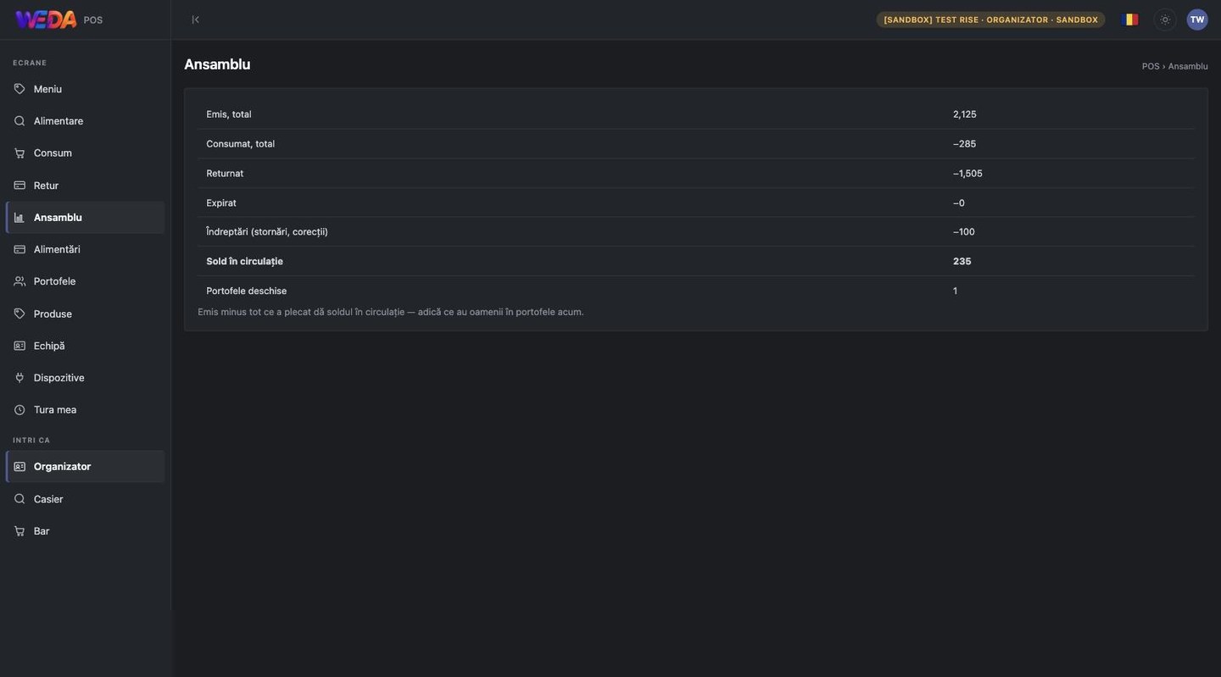This screenshot has width=1221, height=677.
Task: Select Alimentări in the sidebar
Action: point(85,249)
